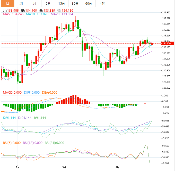Click the 129.605 price axis label
Screen dimensions: 175x172
pyautogui.click(x=166, y=76)
